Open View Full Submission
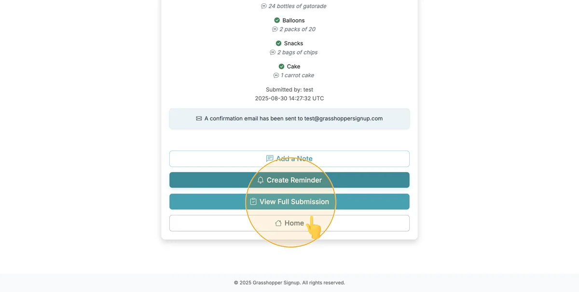The width and height of the screenshot is (579, 292). [x=289, y=201]
